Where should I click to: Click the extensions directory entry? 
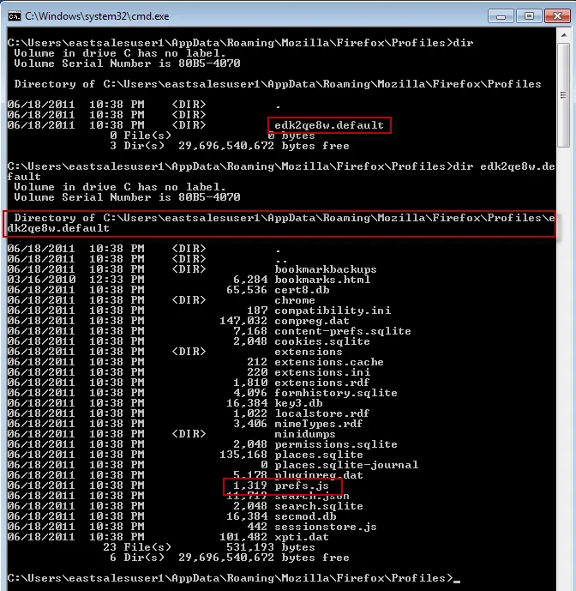point(309,352)
